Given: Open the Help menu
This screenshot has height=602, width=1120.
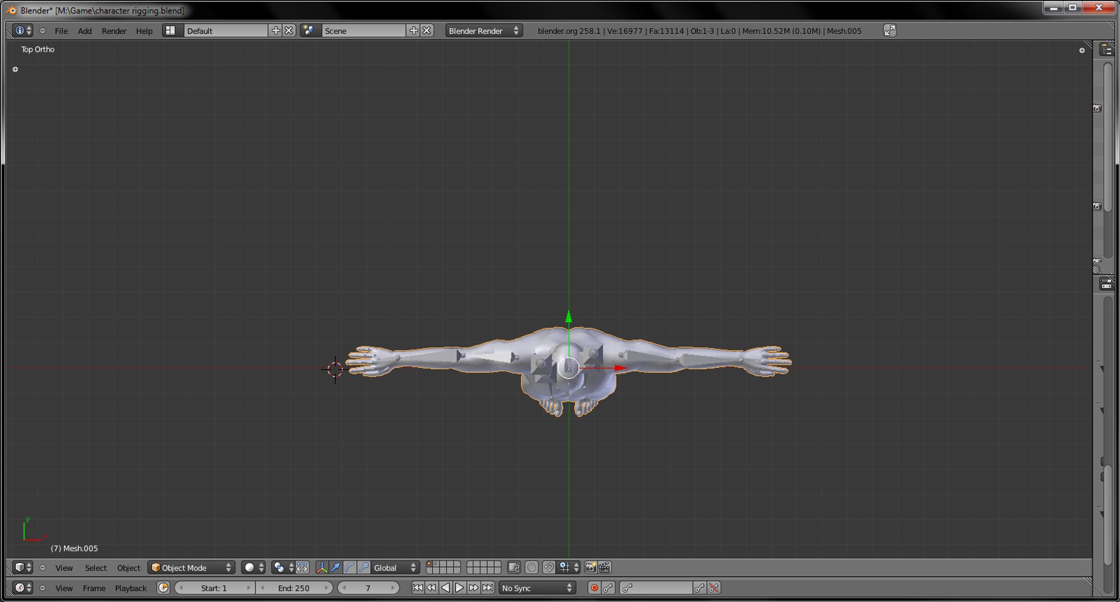Looking at the screenshot, I should 144,31.
